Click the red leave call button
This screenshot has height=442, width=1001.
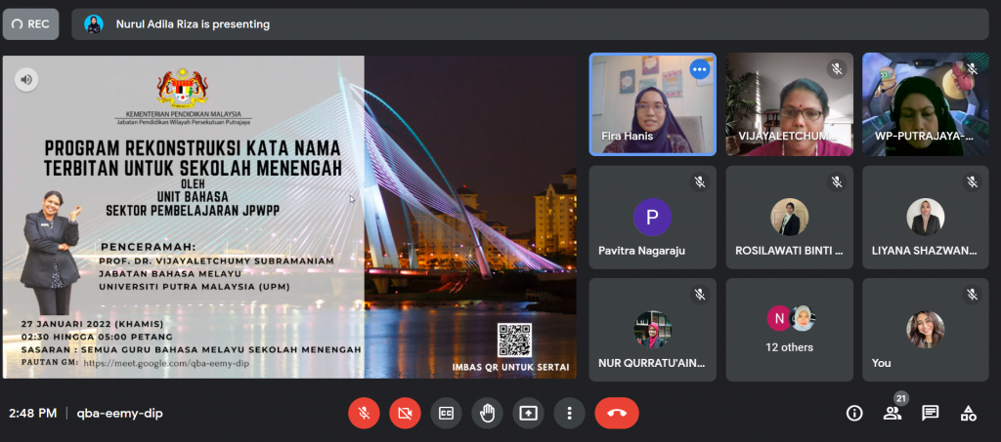click(x=617, y=413)
